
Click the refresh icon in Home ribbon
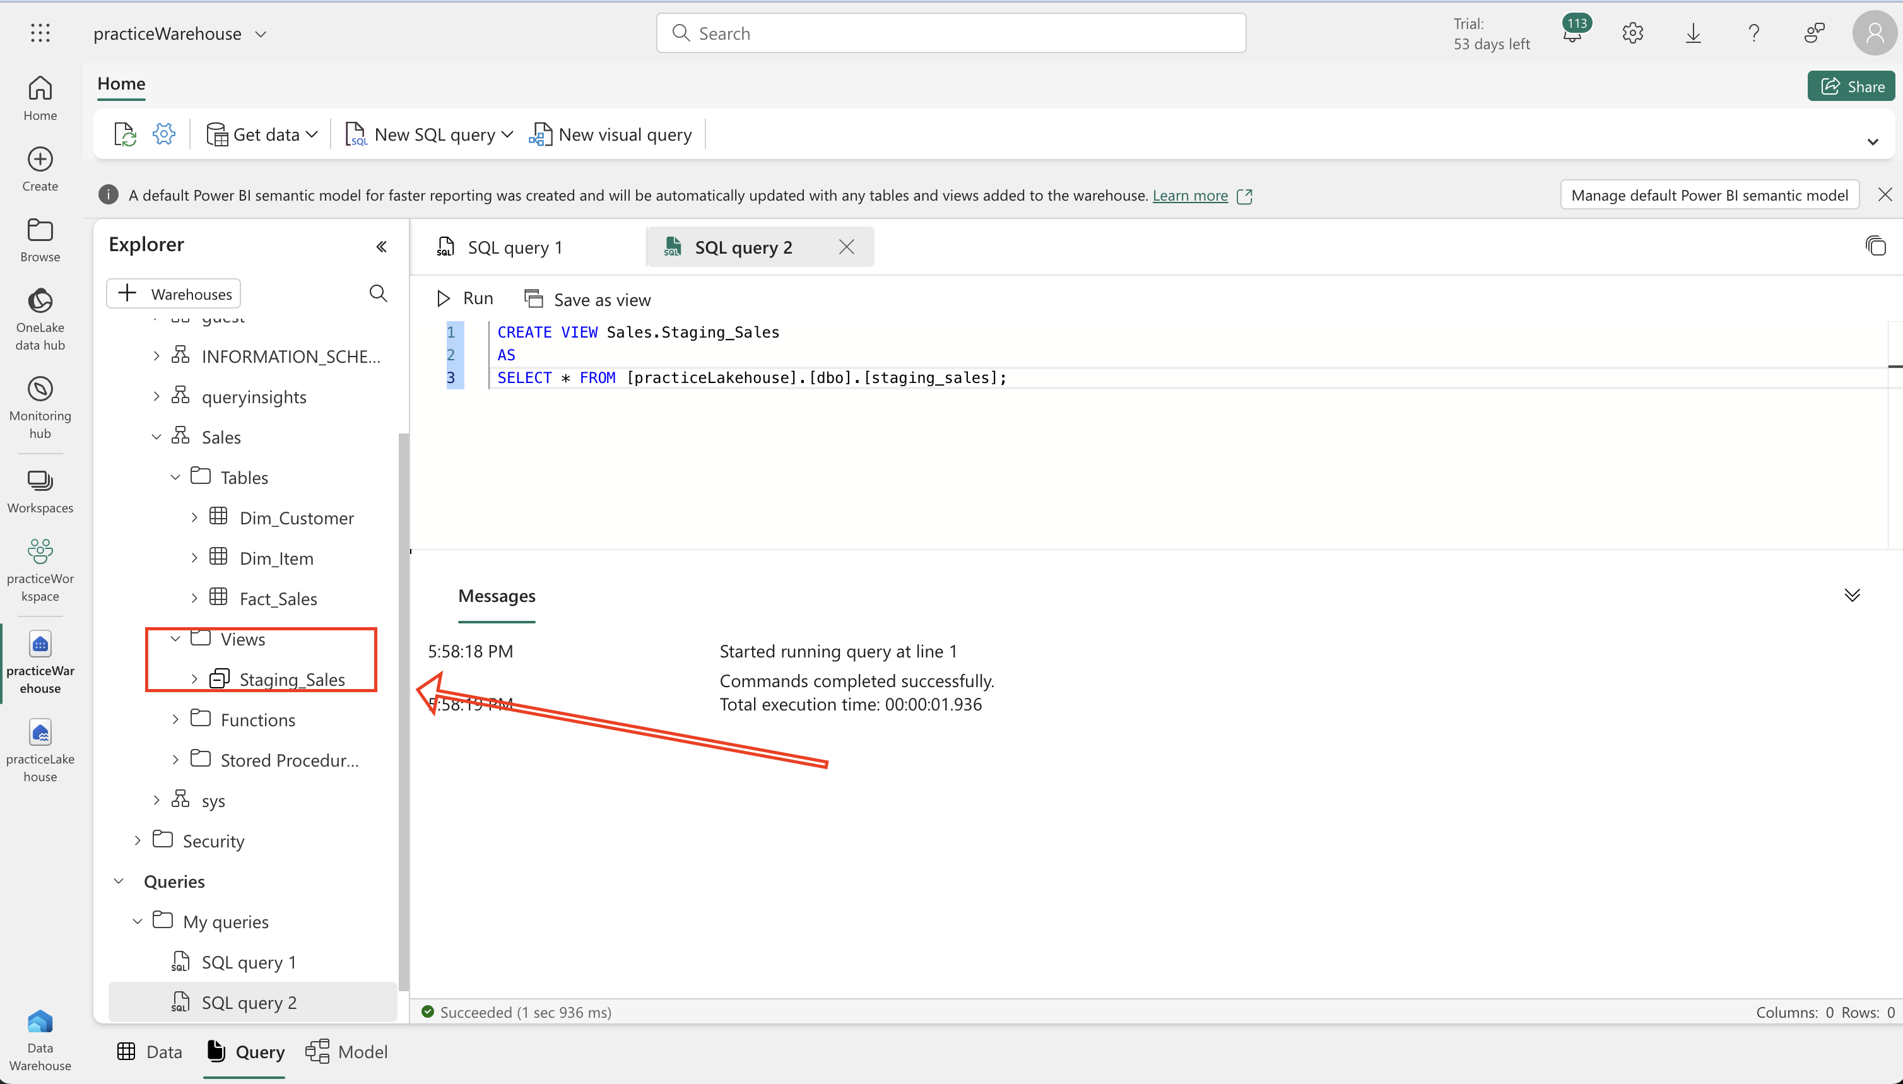pyautogui.click(x=125, y=134)
